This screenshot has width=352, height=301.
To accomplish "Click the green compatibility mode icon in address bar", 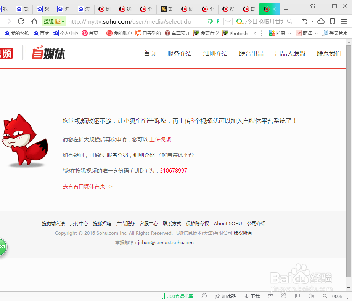I will [x=210, y=21].
